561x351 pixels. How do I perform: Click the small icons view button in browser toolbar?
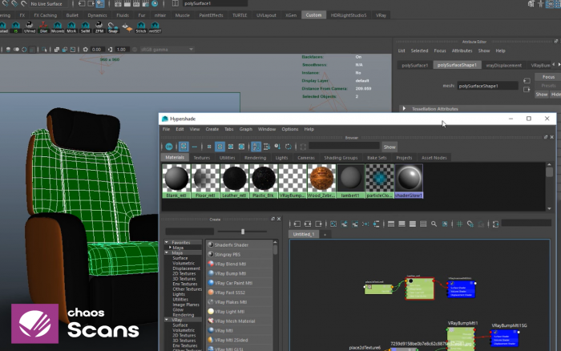coord(209,147)
